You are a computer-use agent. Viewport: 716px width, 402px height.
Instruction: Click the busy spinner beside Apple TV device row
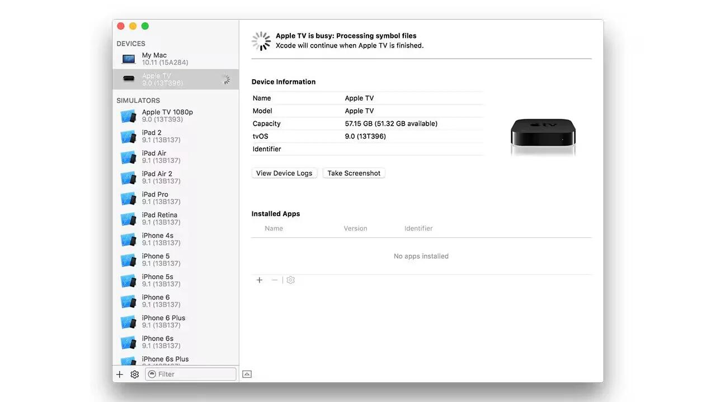click(225, 79)
